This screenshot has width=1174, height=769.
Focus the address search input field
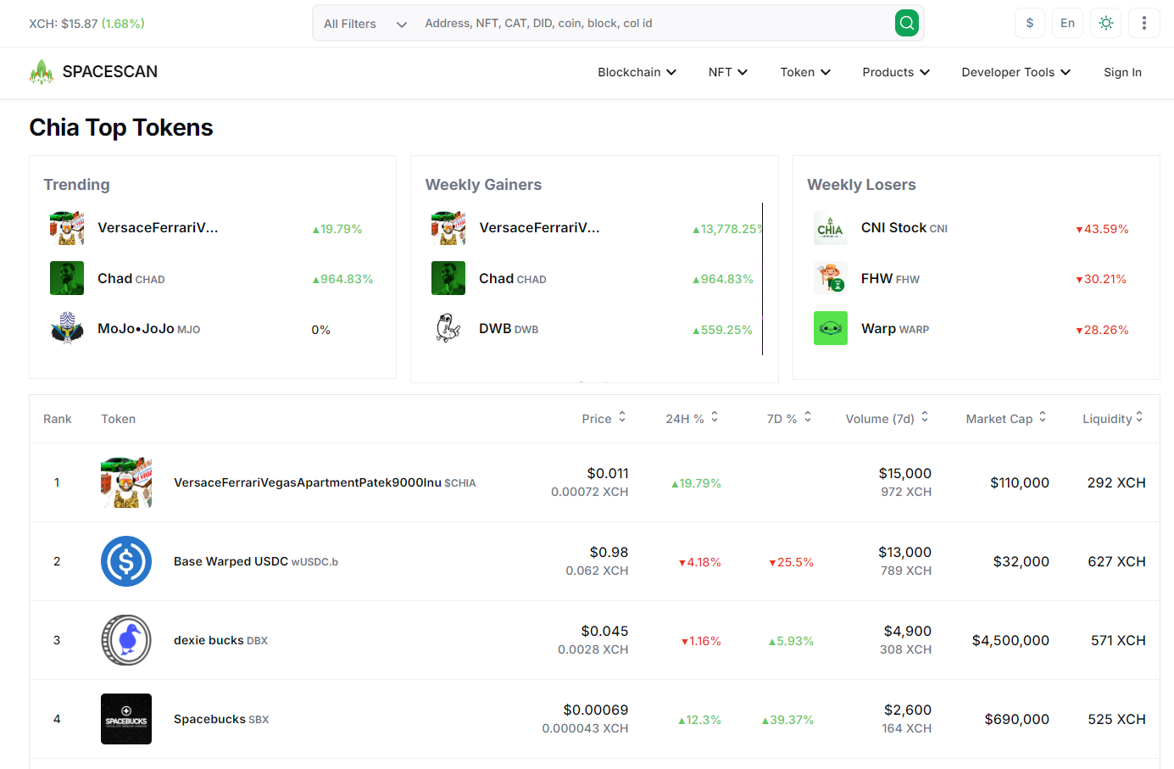pos(654,23)
